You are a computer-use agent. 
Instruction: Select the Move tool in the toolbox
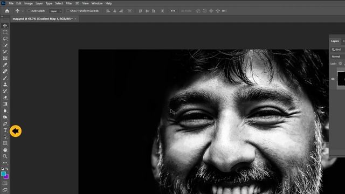tap(5, 25)
